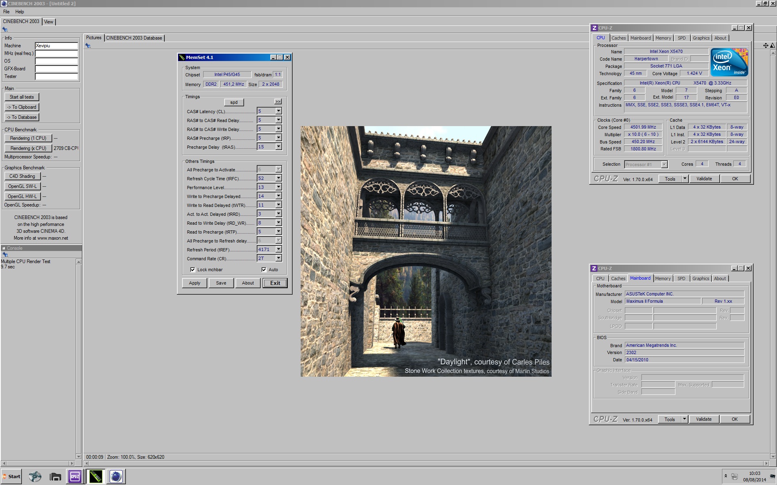Click the fan-shaped quick launch taskbar icon

click(35, 477)
